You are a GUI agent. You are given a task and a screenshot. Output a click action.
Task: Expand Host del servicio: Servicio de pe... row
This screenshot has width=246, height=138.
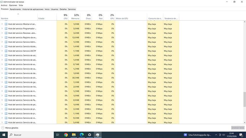coord(2,105)
